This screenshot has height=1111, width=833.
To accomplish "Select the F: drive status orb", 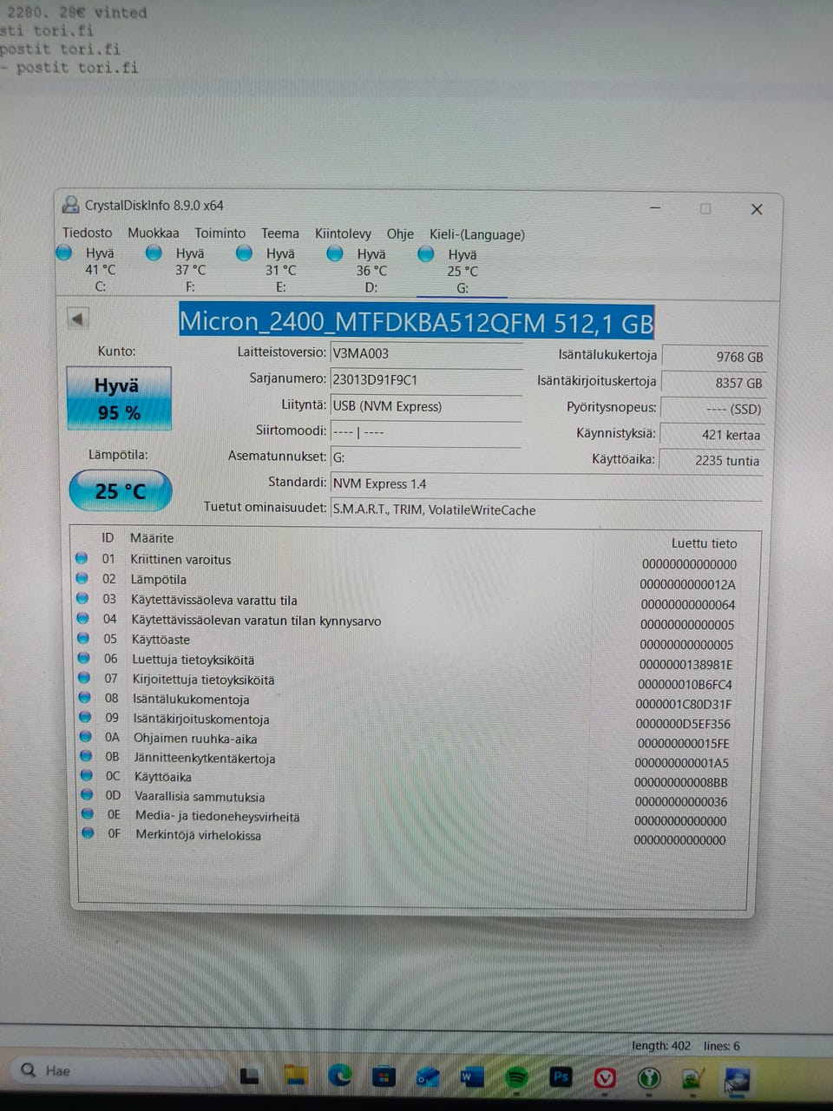I will (154, 253).
